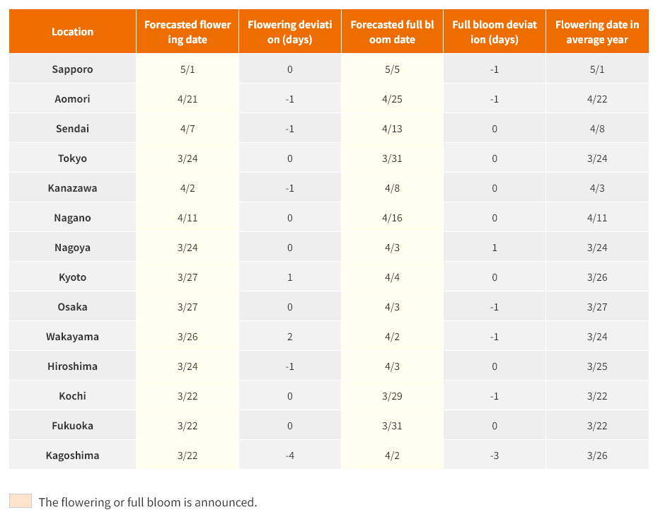Image resolution: width=658 pixels, height=522 pixels.
Task: Click Nagano's forecasted full bloom date 4/16
Action: pos(392,218)
